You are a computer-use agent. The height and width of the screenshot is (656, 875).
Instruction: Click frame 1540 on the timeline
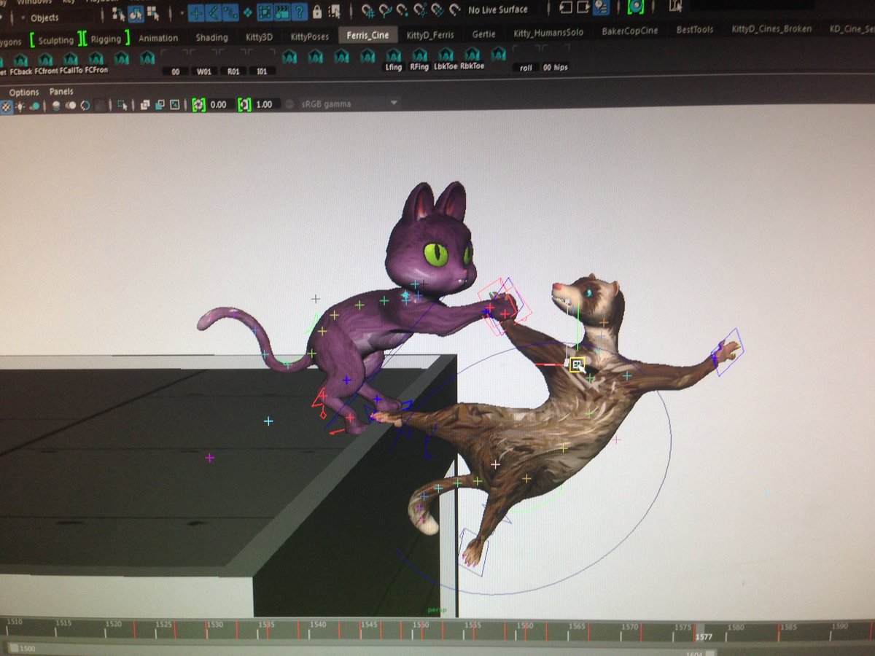click(x=317, y=625)
